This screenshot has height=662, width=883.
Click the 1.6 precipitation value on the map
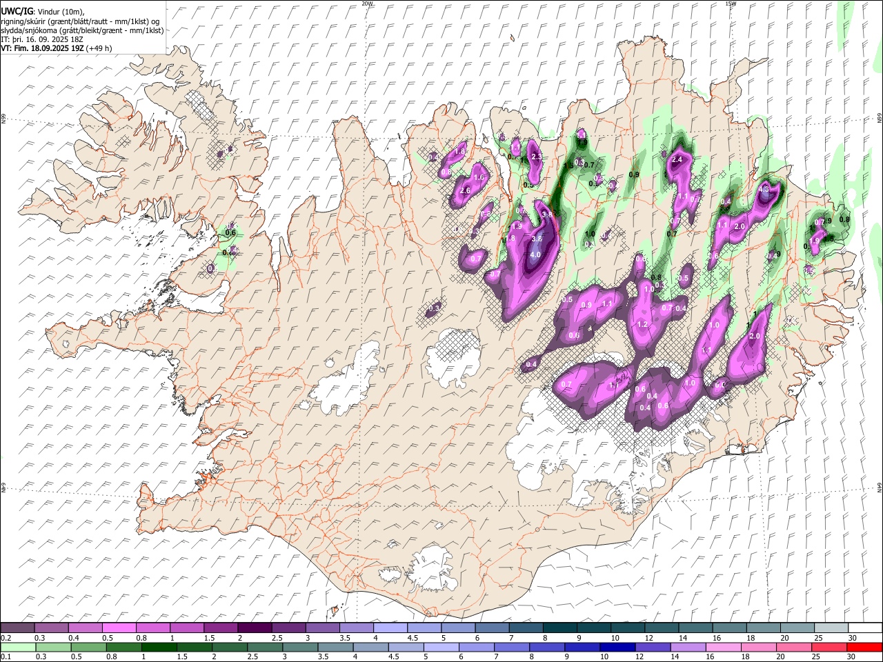click(x=479, y=177)
